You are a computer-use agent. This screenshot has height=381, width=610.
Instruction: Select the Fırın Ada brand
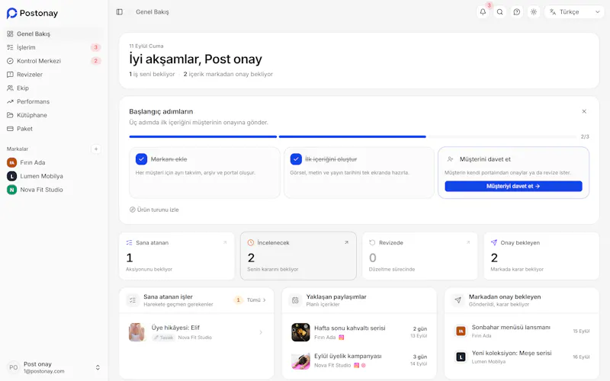pyautogui.click(x=53, y=162)
